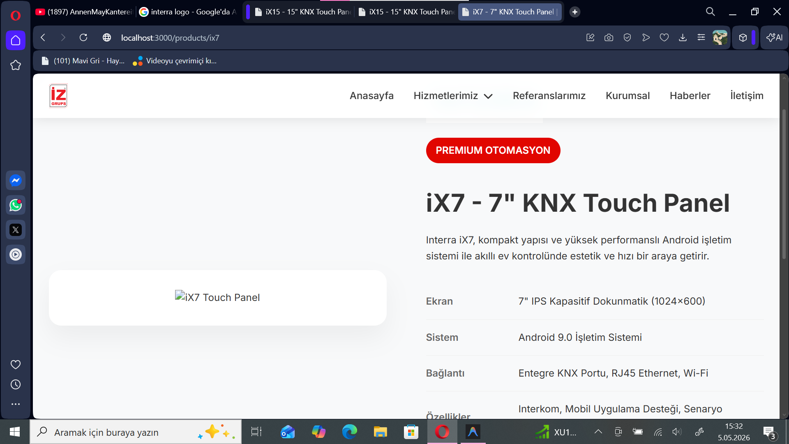Open X (Twitter) in the sidebar

point(16,230)
